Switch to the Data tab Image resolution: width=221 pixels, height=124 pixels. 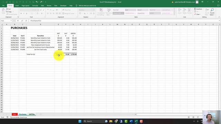[x=42, y=6]
